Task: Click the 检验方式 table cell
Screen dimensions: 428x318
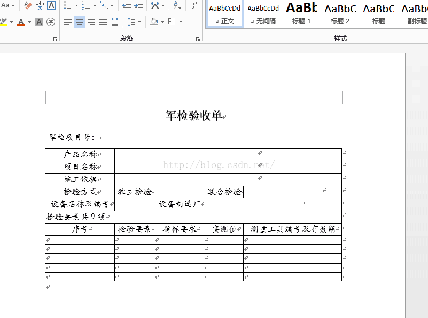Action: (80, 192)
